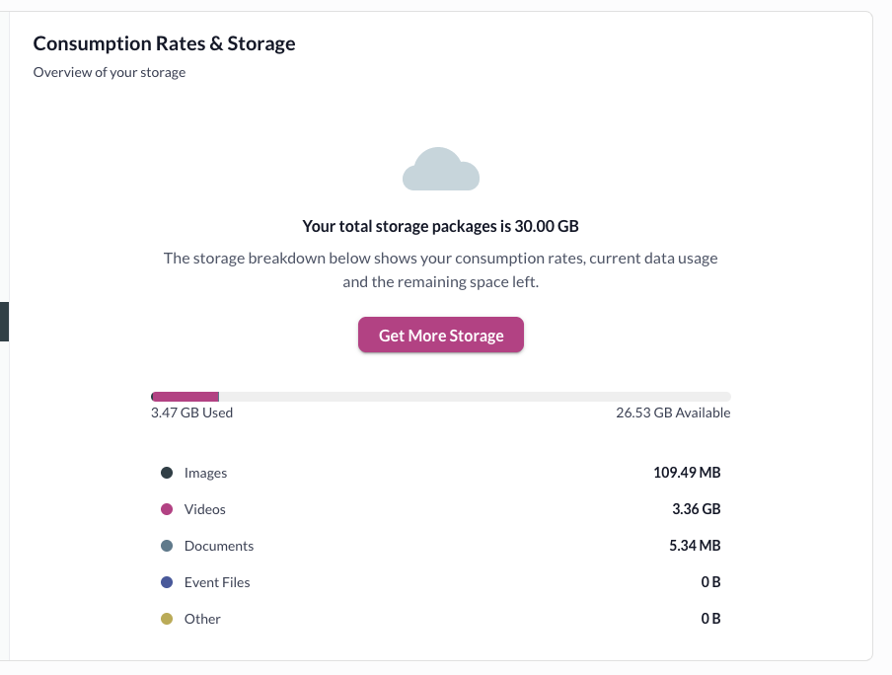Select the Event Files category label
892x675 pixels.
(217, 583)
